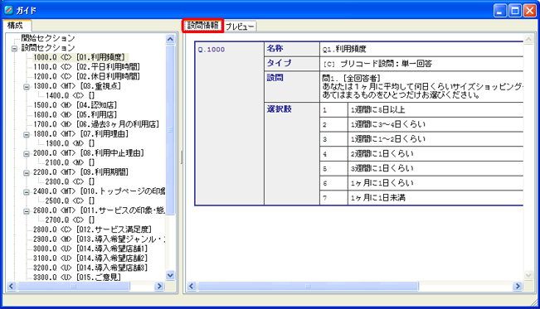540x309 pixels.
Task: Select tree row 2500.0 <C>
Action: pyautogui.click(x=70, y=200)
